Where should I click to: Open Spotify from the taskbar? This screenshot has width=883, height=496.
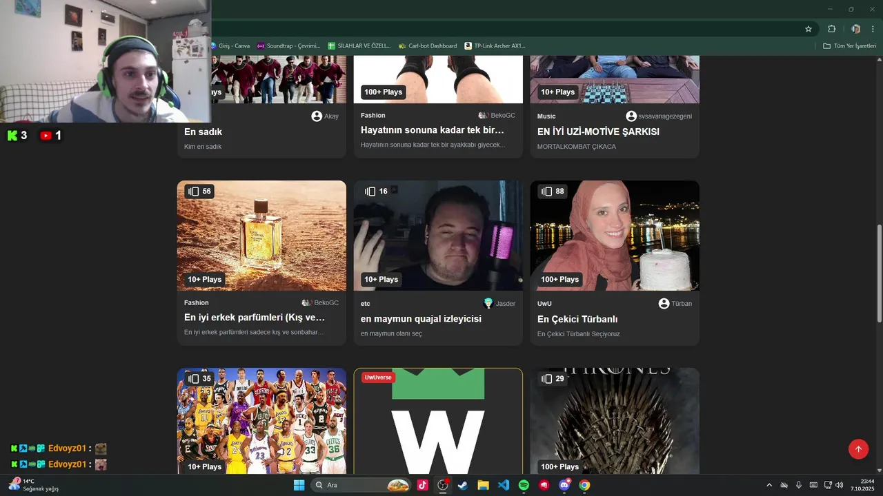coord(524,485)
